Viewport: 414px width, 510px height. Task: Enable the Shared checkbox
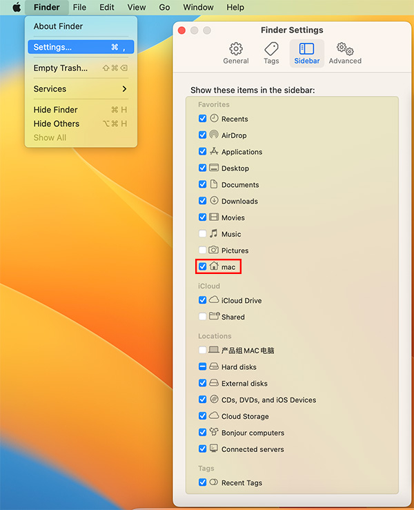[x=202, y=317]
